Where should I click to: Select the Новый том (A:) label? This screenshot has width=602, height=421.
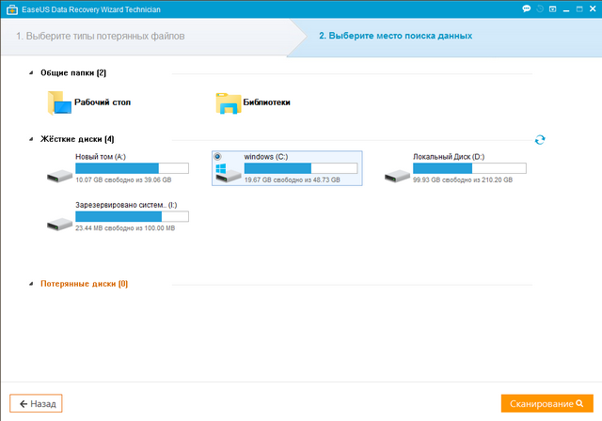point(101,156)
